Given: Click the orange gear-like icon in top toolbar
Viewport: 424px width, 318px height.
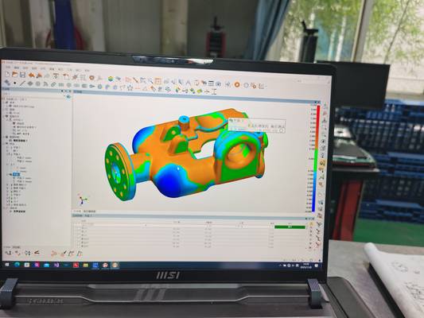Looking at the screenshot, I should (x=91, y=78).
